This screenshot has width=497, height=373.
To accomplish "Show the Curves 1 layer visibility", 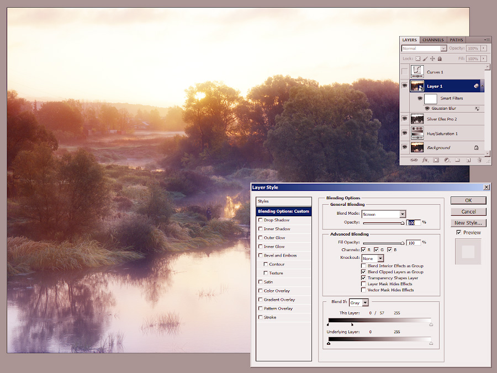I will (x=405, y=72).
